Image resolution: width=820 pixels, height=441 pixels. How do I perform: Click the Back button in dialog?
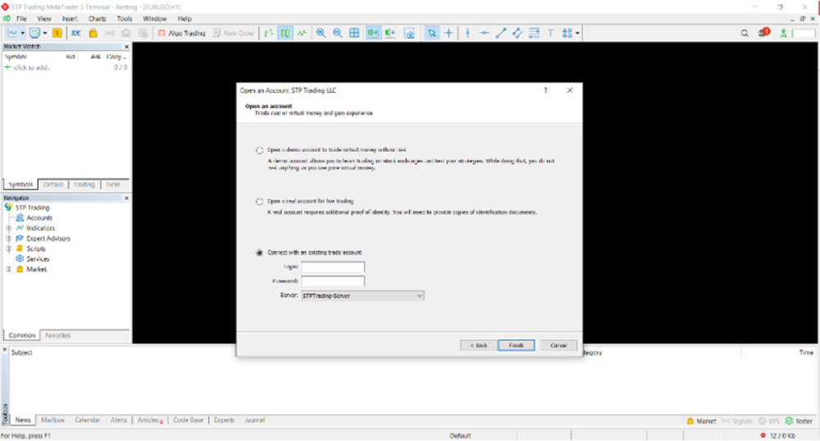pos(479,345)
